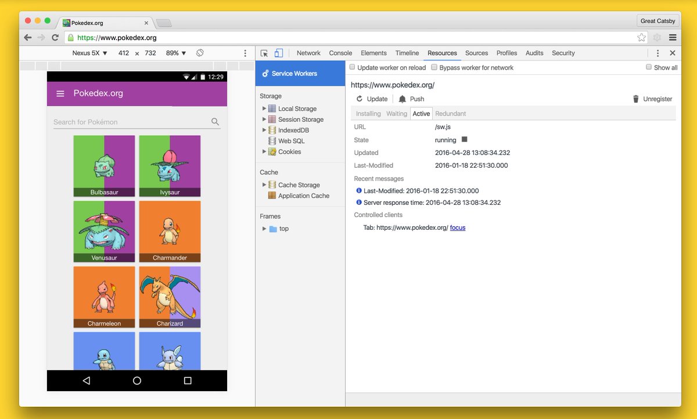
Task: Open the Profiles tab
Action: (506, 53)
